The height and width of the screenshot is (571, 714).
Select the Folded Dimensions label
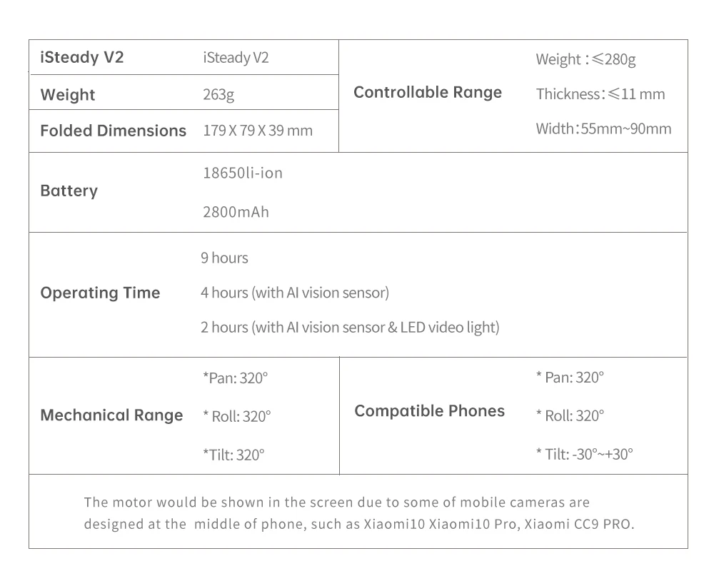(x=113, y=131)
